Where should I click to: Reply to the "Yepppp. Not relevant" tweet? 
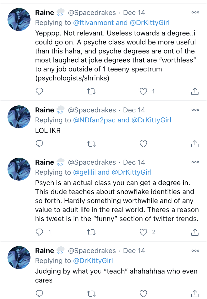(x=39, y=91)
